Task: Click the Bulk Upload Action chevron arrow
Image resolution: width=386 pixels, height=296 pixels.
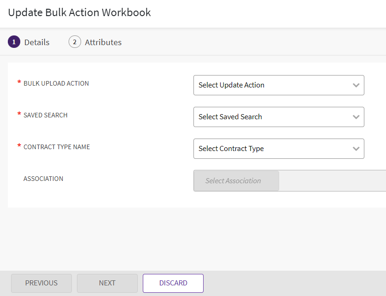Action: click(x=356, y=85)
